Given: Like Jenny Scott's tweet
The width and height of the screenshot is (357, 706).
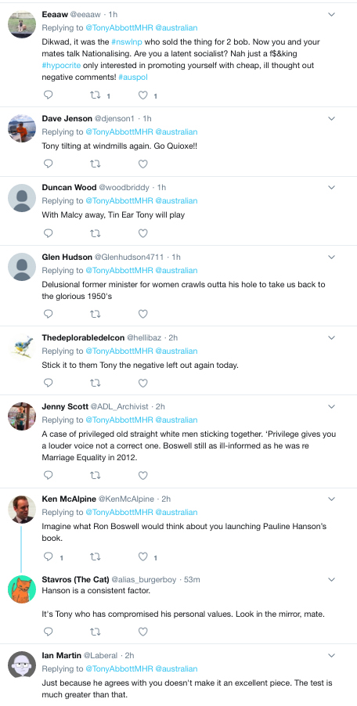Looking at the screenshot, I should coord(142,475).
